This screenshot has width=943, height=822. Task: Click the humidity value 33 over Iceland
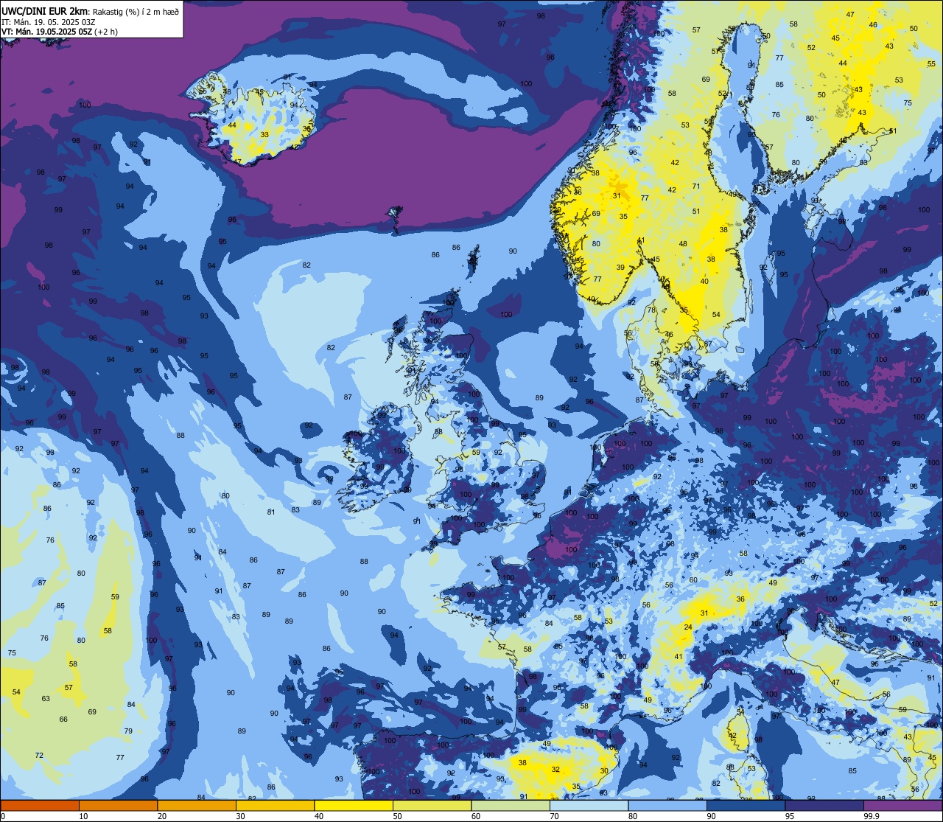pos(264,135)
